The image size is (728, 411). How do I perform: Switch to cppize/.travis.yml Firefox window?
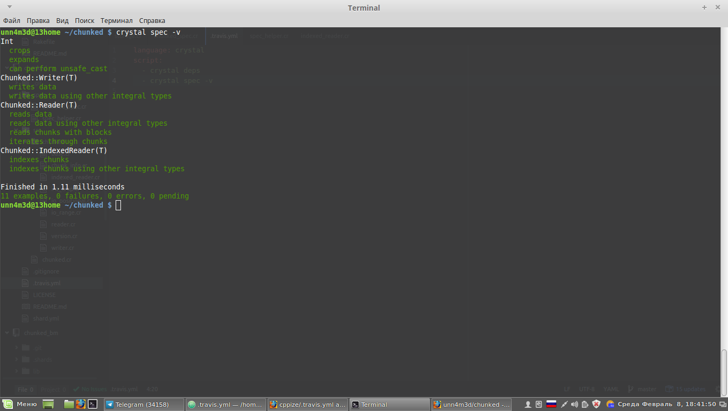pyautogui.click(x=308, y=405)
